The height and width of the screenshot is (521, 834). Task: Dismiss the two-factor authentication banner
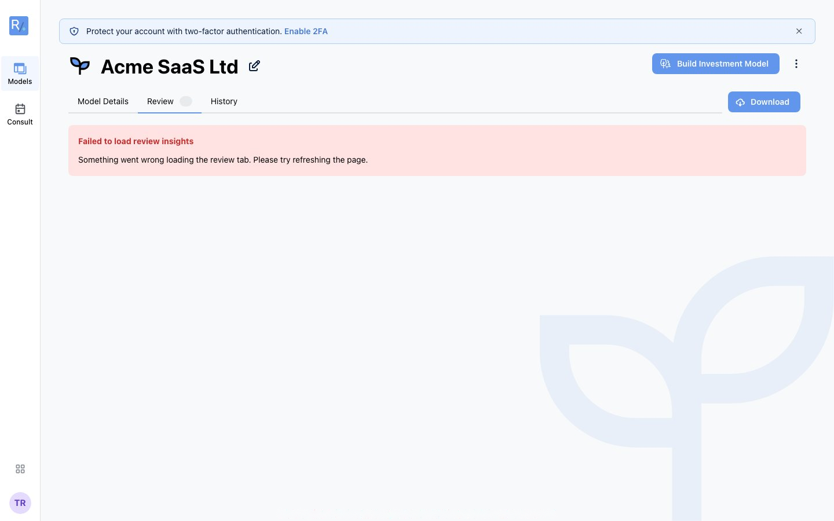(799, 31)
